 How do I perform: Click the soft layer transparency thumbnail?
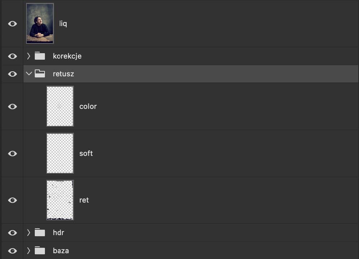60,153
